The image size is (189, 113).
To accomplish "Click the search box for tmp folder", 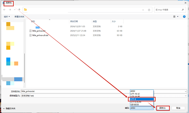I will (x=170, y=10).
